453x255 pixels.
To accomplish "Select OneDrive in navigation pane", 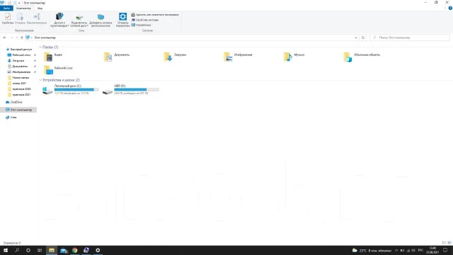I will click(14, 102).
